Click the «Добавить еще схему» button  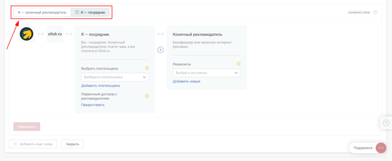33,144
